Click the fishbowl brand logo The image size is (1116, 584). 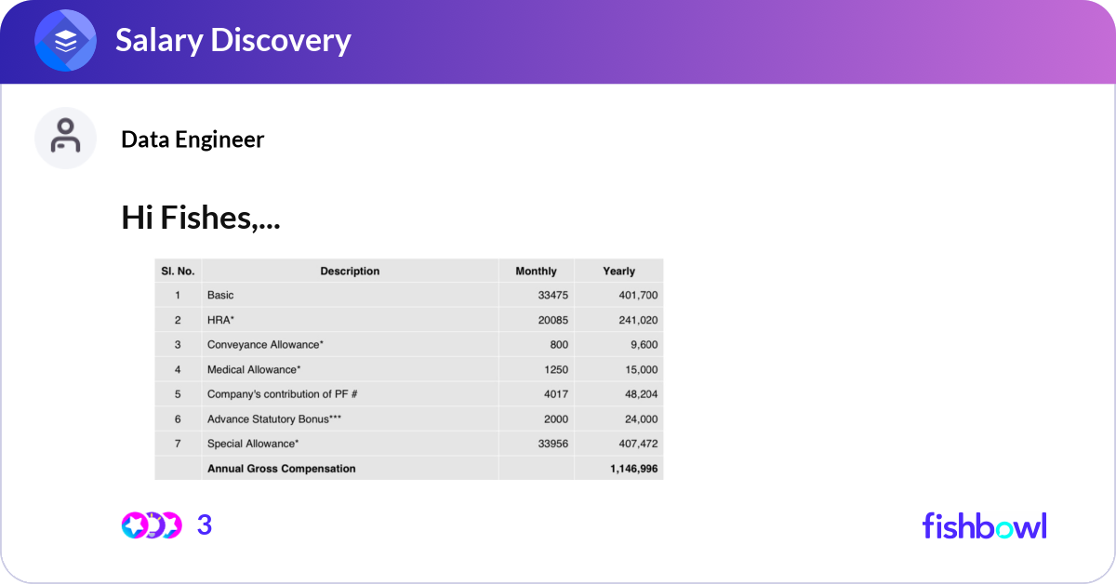[x=984, y=526]
